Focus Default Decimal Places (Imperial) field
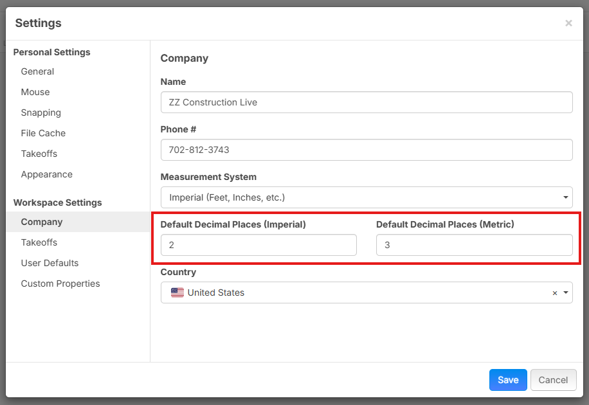 [x=258, y=245]
